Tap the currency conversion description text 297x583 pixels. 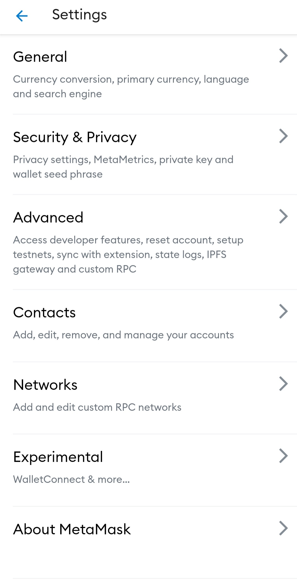click(x=131, y=86)
